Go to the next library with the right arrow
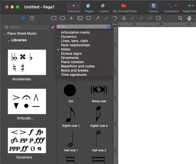Image resolution: width=196 pixels, height=164 pixels. click(63, 27)
